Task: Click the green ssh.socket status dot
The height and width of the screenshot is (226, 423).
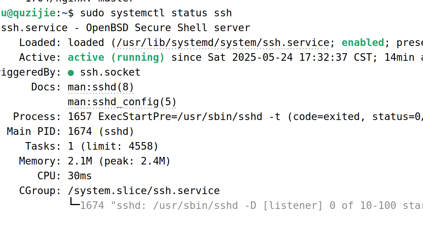Action: (x=71, y=73)
